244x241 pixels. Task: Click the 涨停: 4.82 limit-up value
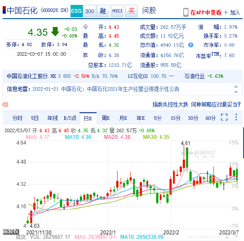(x=19, y=45)
